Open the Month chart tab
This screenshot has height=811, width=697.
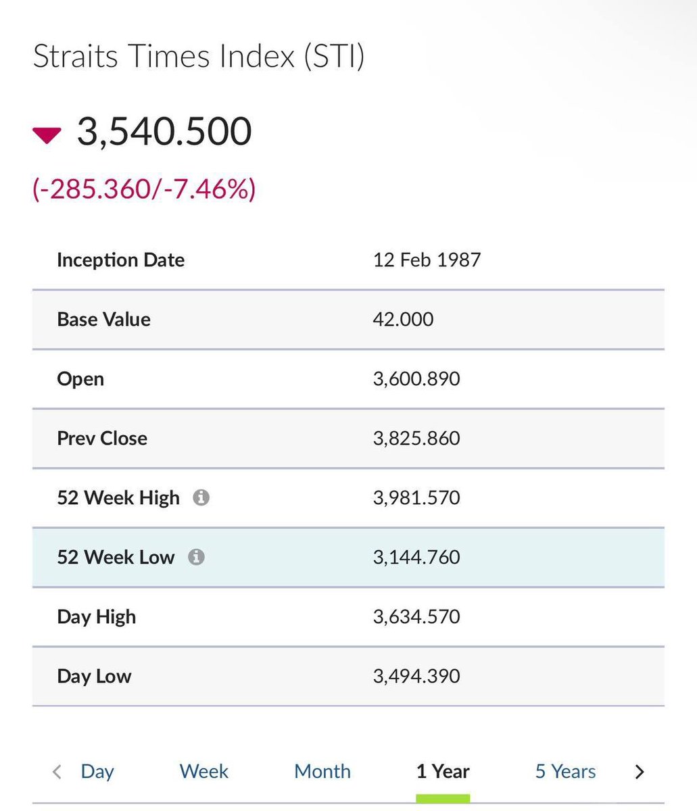pos(322,771)
